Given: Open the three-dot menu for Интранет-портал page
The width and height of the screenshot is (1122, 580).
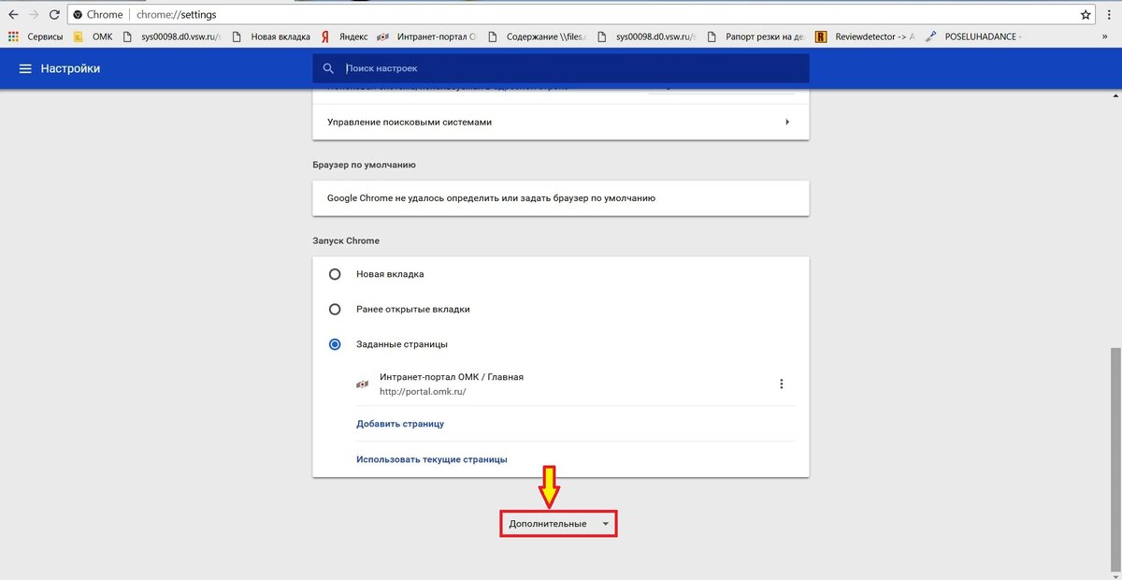Looking at the screenshot, I should pos(782,384).
